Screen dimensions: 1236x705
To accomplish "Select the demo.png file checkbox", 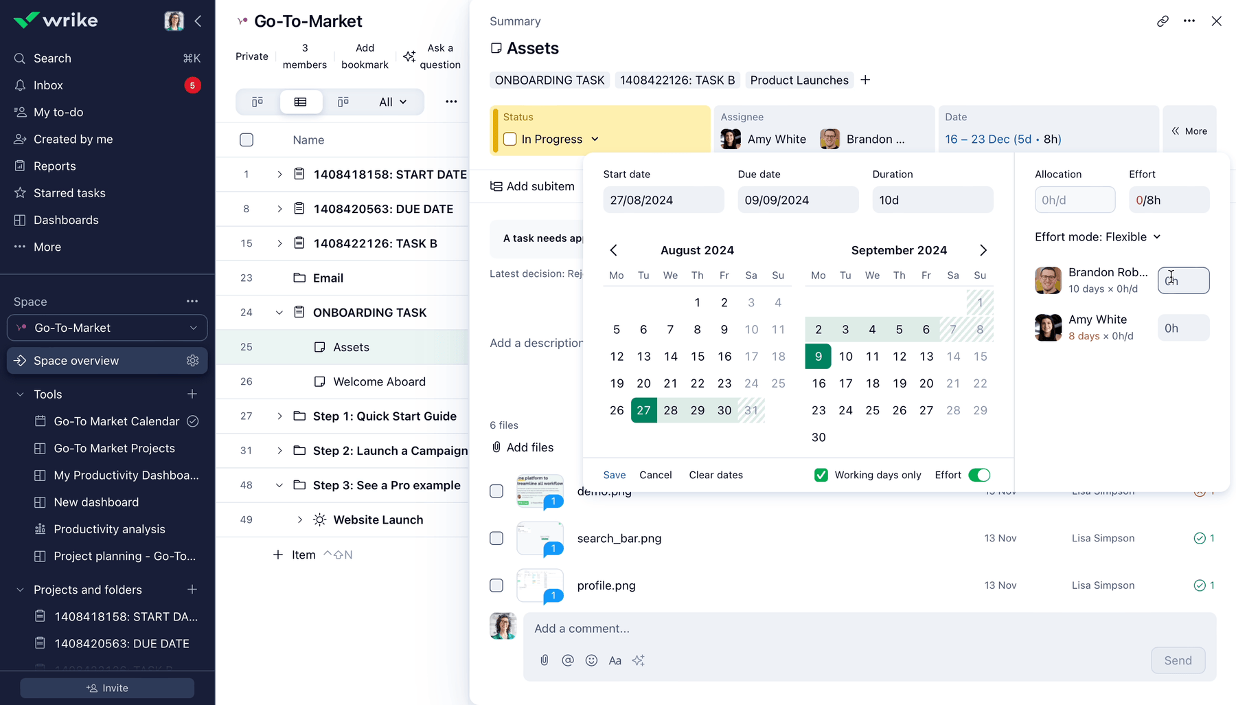I will click(496, 491).
